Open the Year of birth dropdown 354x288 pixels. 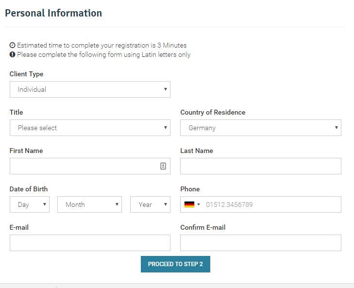(150, 204)
